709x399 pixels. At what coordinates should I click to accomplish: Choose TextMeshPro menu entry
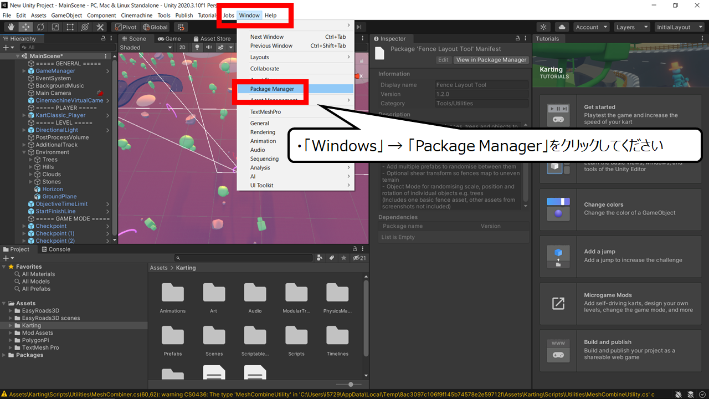(295, 112)
